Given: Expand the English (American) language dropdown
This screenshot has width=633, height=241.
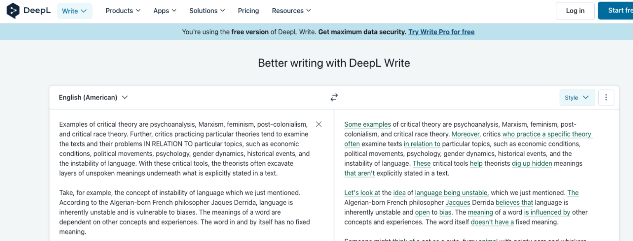Looking at the screenshot, I should pos(93,97).
